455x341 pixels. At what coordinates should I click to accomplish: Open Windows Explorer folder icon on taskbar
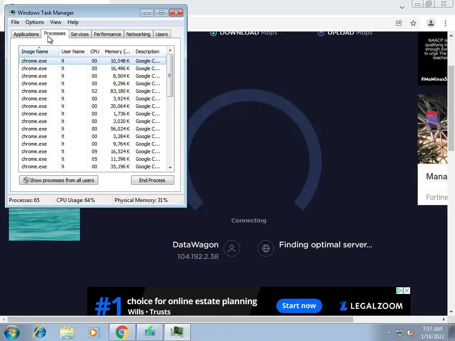click(67, 332)
